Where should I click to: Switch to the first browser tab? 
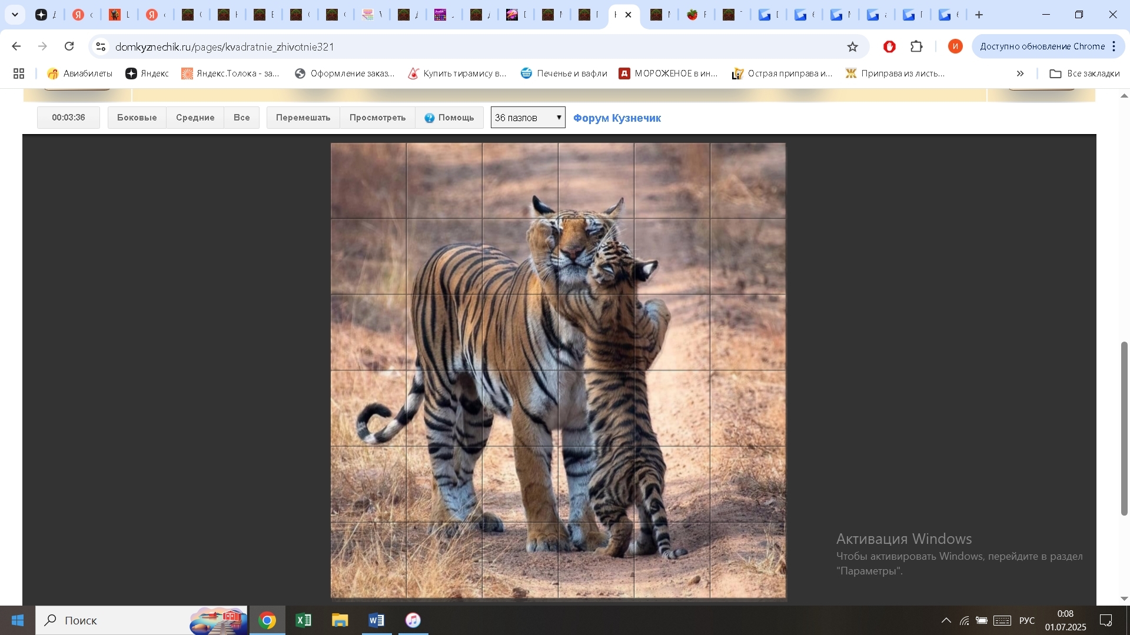45,15
